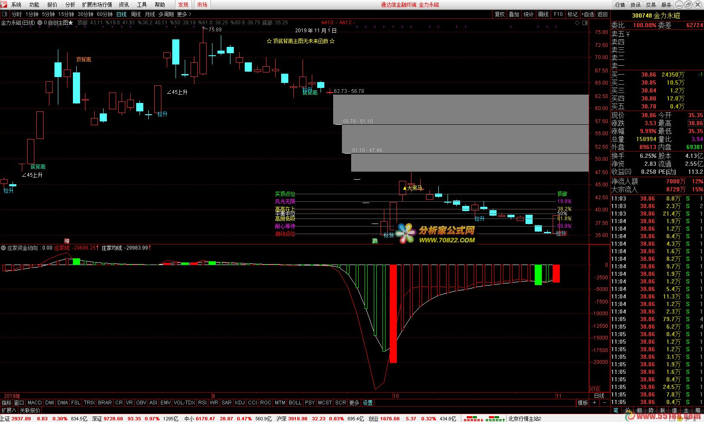Select the 笔 tab in side panel
This screenshot has width=704, height=422.
click(616, 410)
